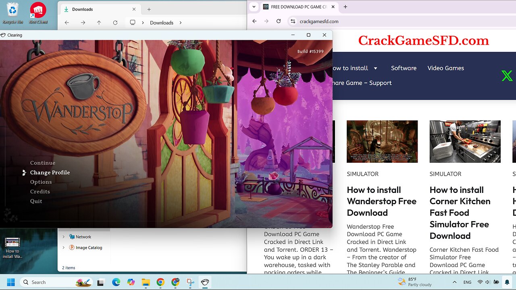Switch to the Wanderstop teacup taskbar icon

click(x=205, y=282)
